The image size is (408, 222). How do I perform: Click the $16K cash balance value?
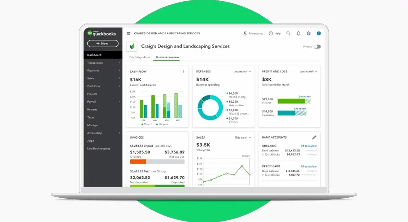pyautogui.click(x=135, y=80)
